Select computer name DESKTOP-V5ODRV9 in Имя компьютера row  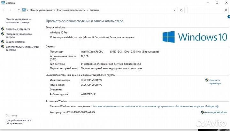pos(91,80)
